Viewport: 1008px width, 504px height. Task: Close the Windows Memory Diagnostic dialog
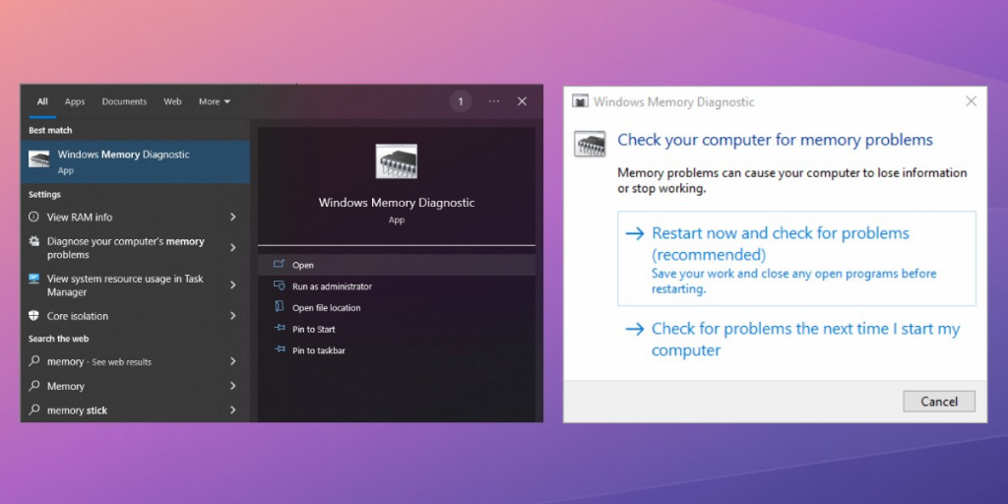coord(971,101)
